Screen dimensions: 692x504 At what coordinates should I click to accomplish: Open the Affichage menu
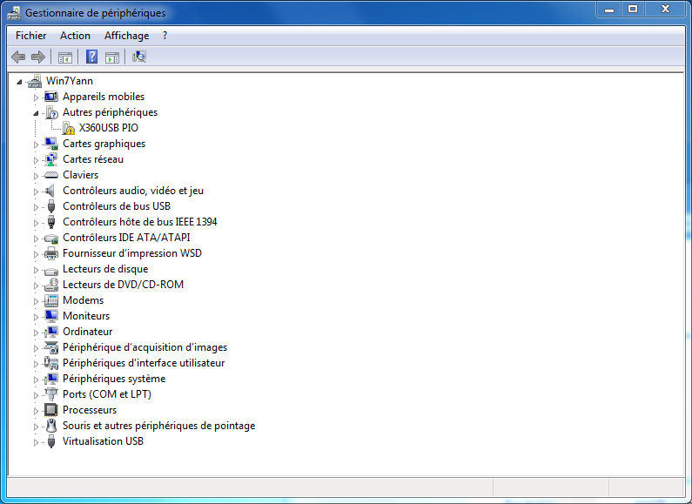[x=127, y=36]
